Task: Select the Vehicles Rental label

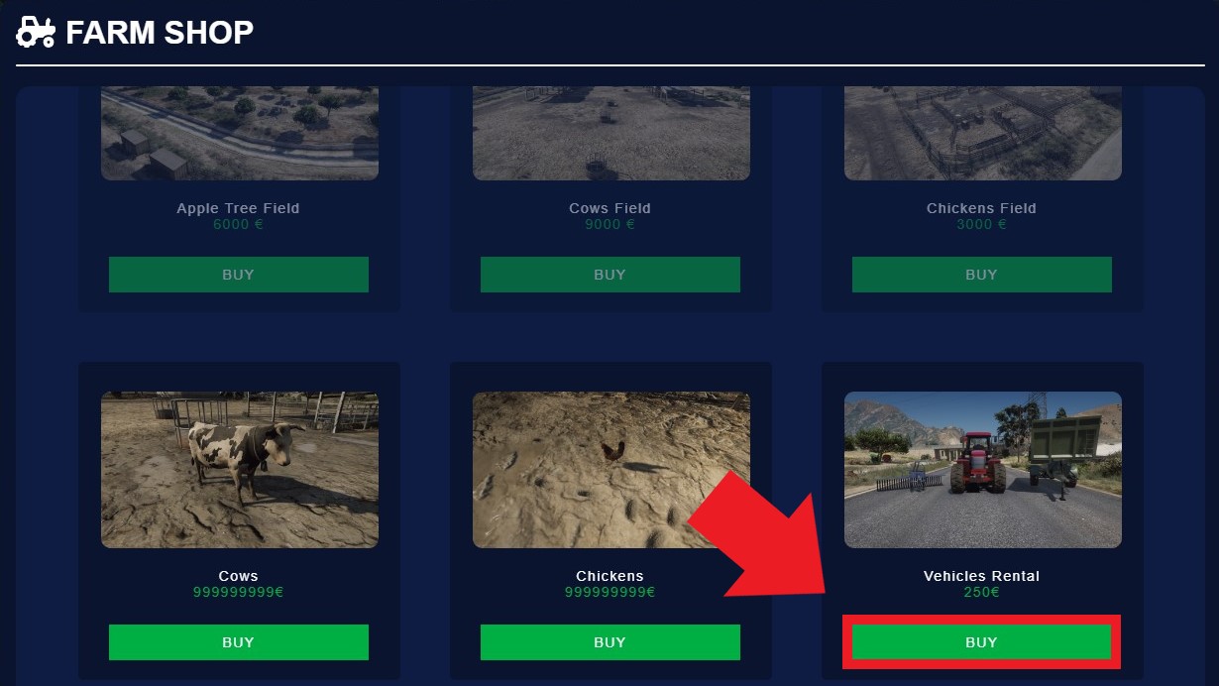Action: pyautogui.click(x=981, y=576)
